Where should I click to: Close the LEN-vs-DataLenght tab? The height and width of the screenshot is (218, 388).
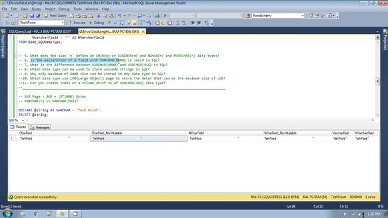[143, 31]
